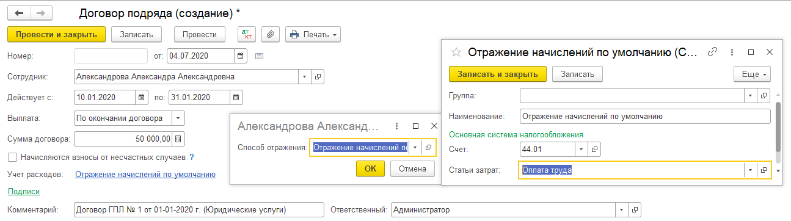The width and height of the screenshot is (791, 221).
Task: Open the Еще menu
Action: pyautogui.click(x=753, y=74)
